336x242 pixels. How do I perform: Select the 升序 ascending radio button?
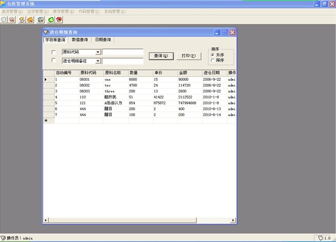point(213,55)
